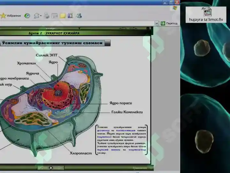
Task: Click the Навигация button at bottom right
Action: pyautogui.click(x=140, y=168)
